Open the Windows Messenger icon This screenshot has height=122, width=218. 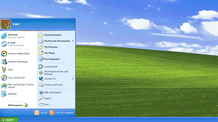tap(4, 62)
